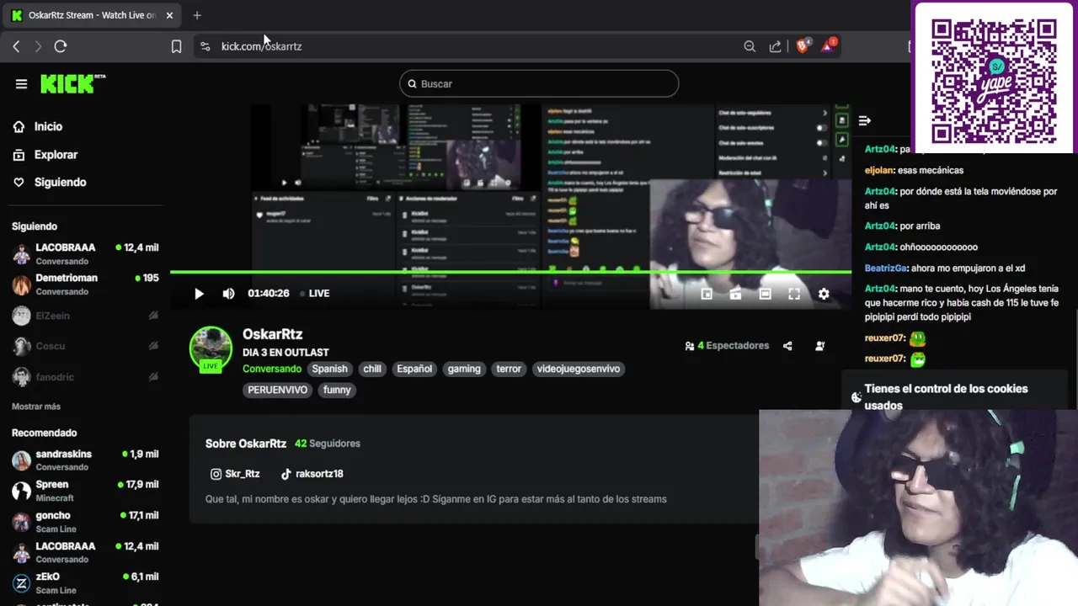
Task: Click Artz04 username on 'por arriba' message
Action: point(880,226)
